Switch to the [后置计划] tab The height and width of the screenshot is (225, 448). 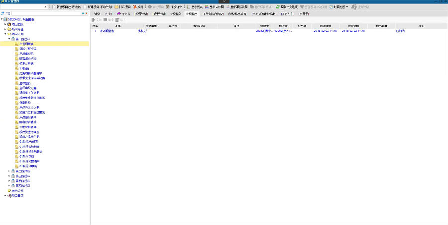(159, 14)
